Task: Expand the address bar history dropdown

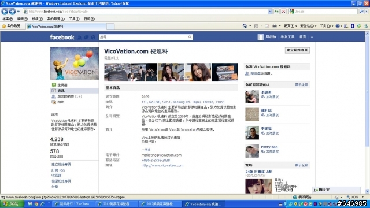Action: [x=270, y=11]
